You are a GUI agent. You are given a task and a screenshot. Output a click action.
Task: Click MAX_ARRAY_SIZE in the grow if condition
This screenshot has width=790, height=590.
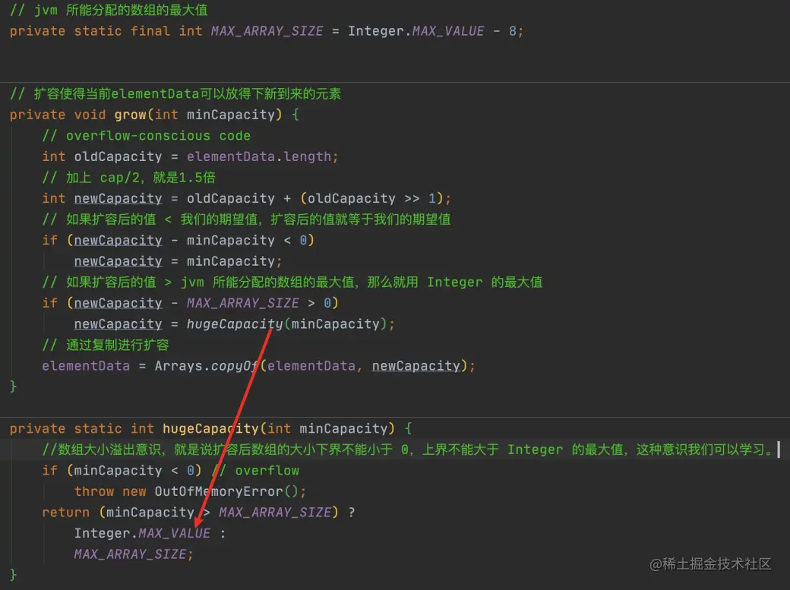tap(243, 303)
